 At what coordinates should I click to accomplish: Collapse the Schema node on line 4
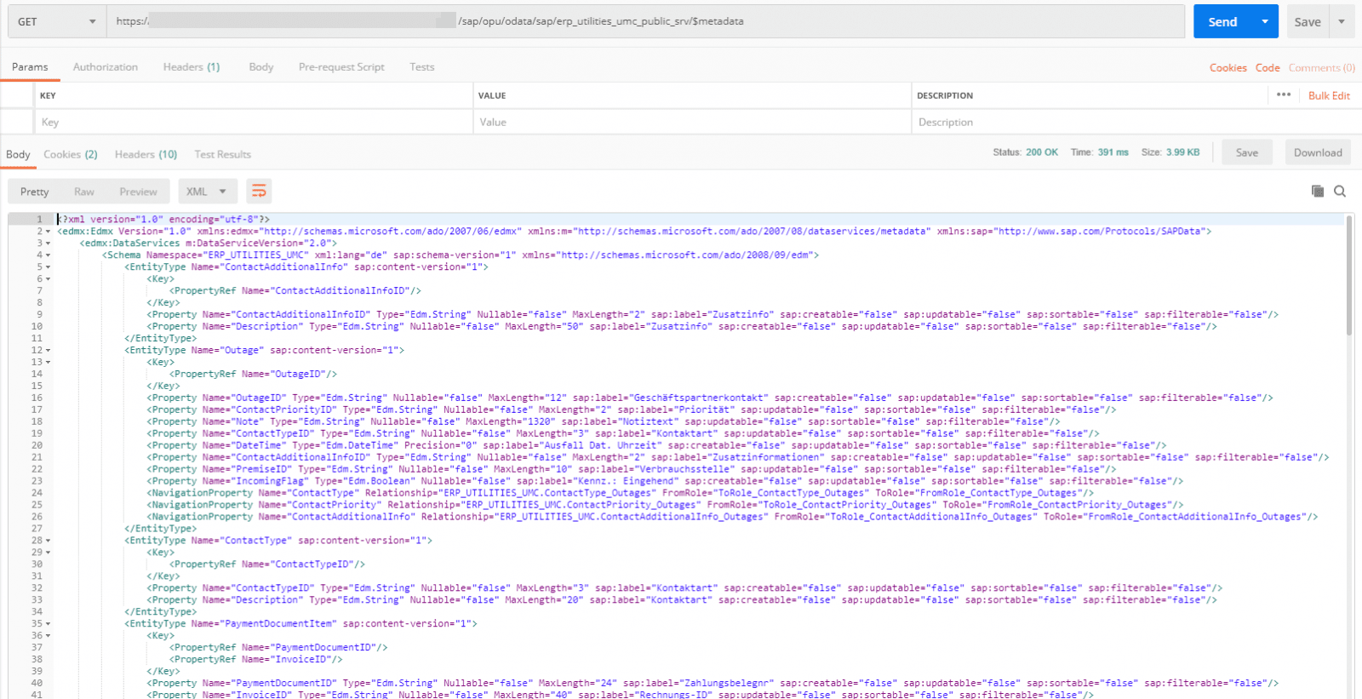click(x=48, y=255)
